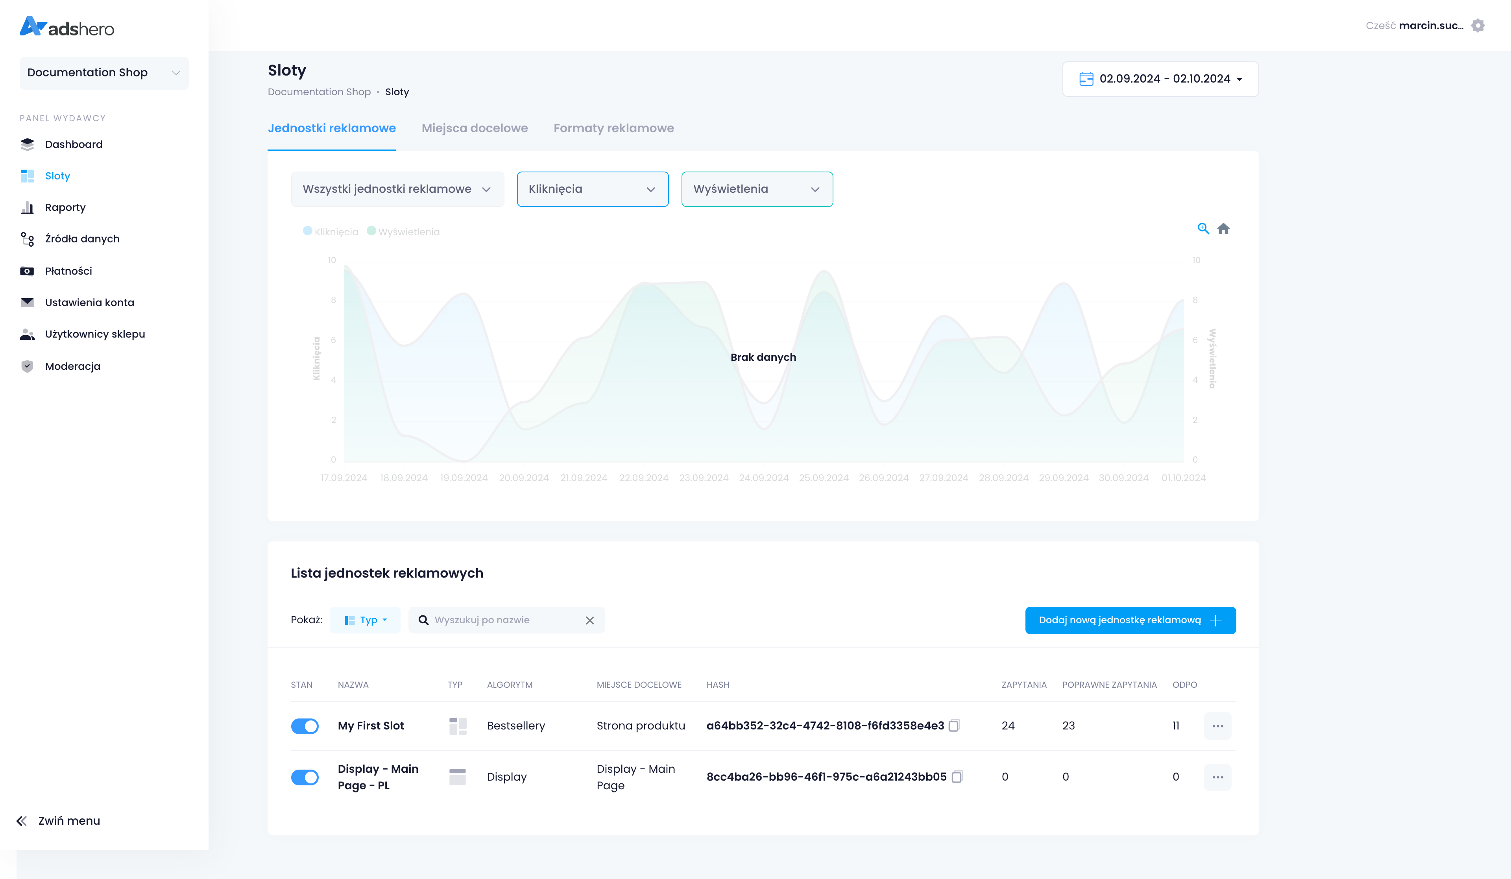This screenshot has height=879, width=1511.
Task: Open the date range picker
Action: pyautogui.click(x=1160, y=79)
